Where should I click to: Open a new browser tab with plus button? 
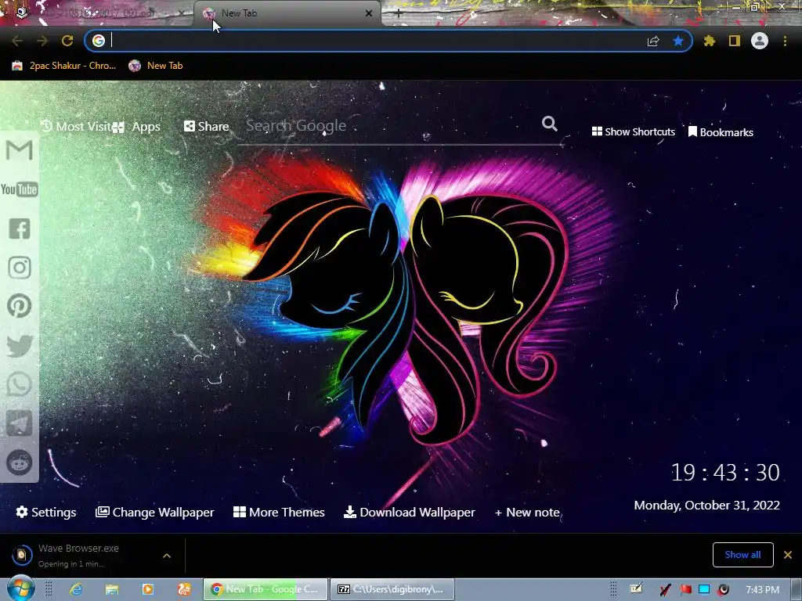coord(399,13)
